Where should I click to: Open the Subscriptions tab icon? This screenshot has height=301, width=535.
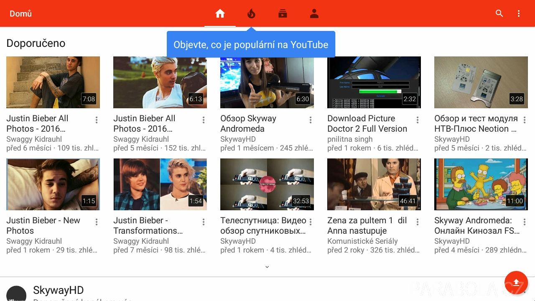(x=283, y=13)
